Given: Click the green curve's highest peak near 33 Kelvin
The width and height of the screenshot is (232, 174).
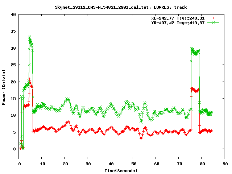Looking at the screenshot, I should (30, 37).
